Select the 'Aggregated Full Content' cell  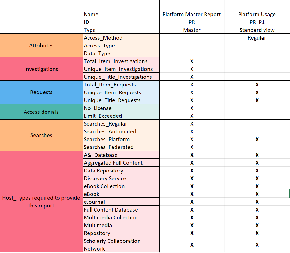121,162
